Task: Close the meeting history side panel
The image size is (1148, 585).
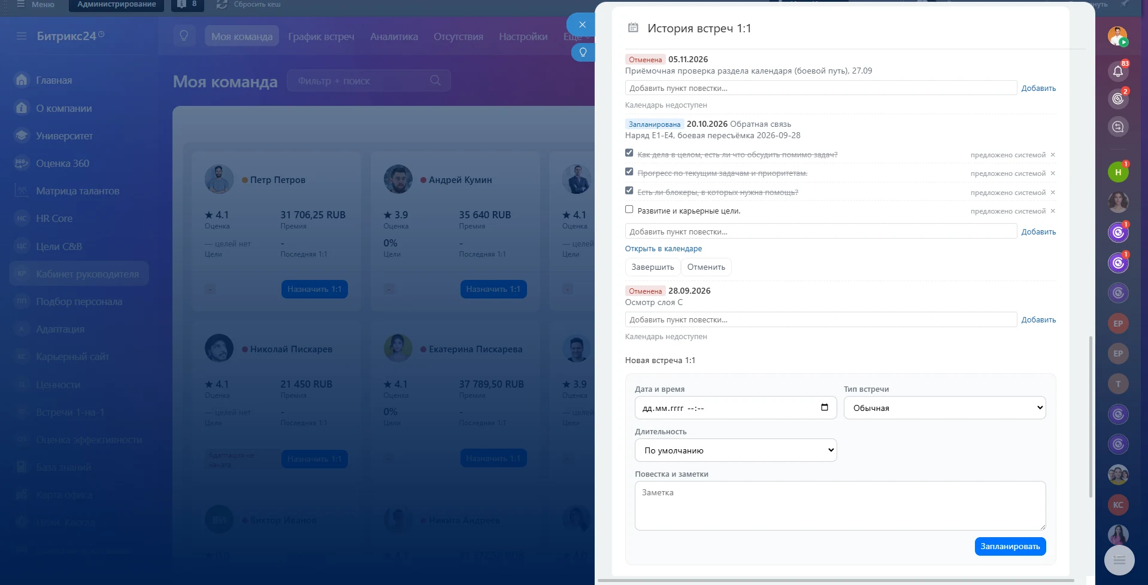Action: point(581,25)
